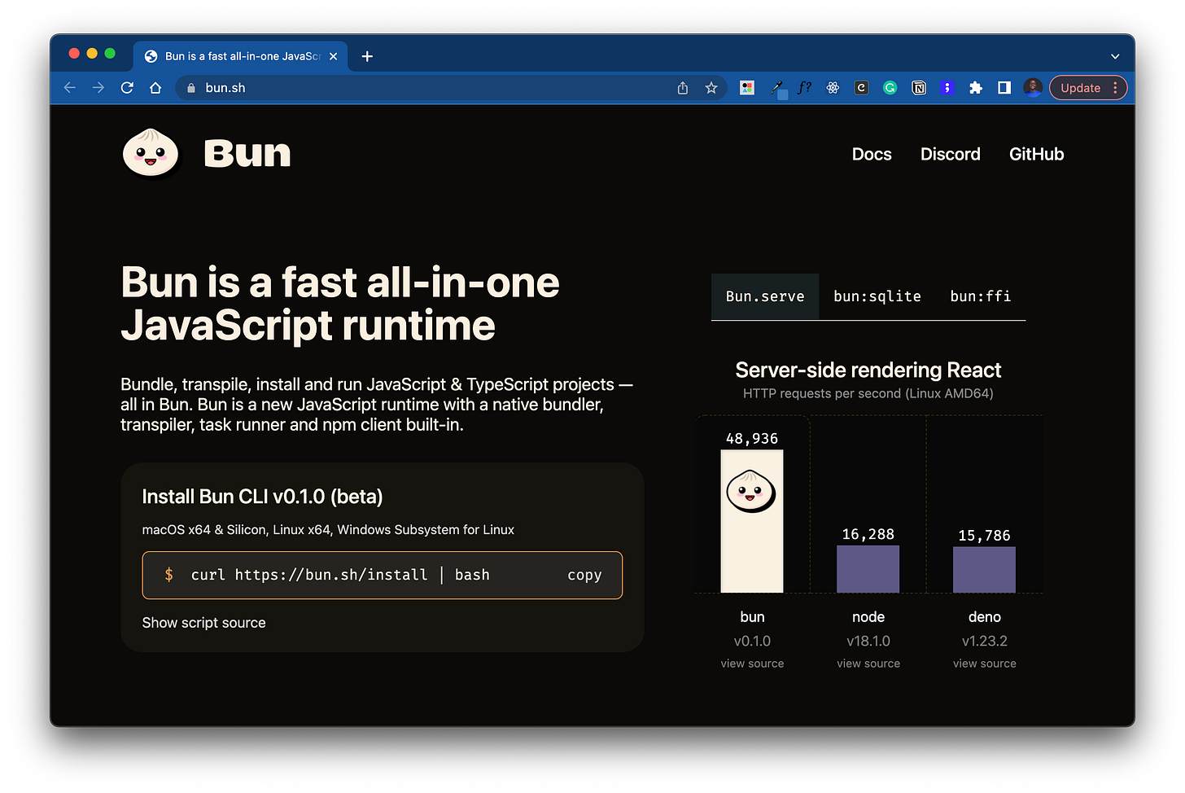Open the colored shapes extension icon
Screen dimensions: 1185x793
747,88
